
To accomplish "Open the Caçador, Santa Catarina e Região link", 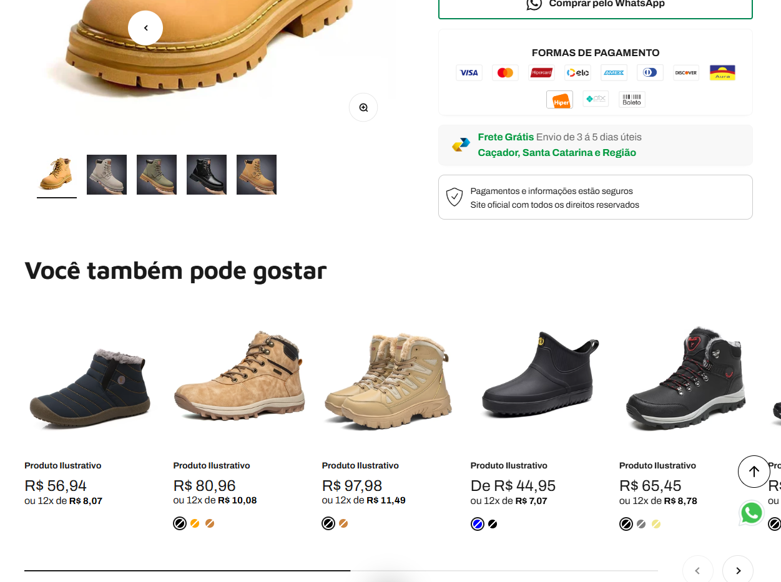I will [x=557, y=152].
